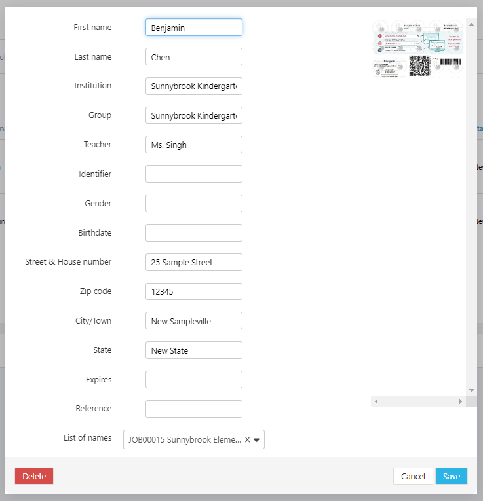Click the Birthdate label
483x501 pixels.
pos(94,232)
